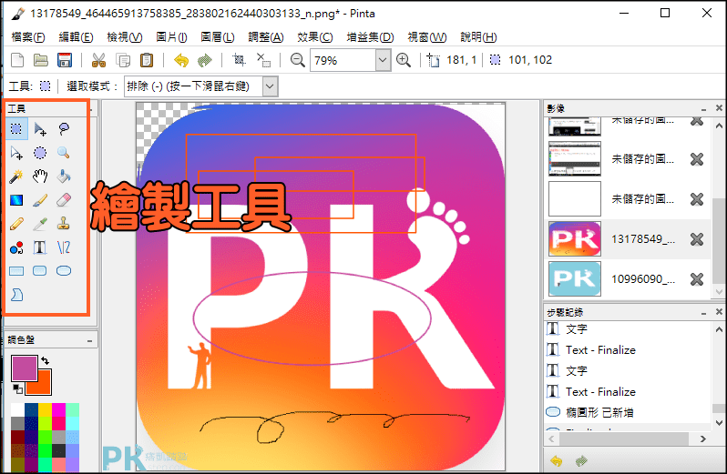This screenshot has width=727, height=474.
Task: Click the Save floppy disk icon
Action: 65,60
